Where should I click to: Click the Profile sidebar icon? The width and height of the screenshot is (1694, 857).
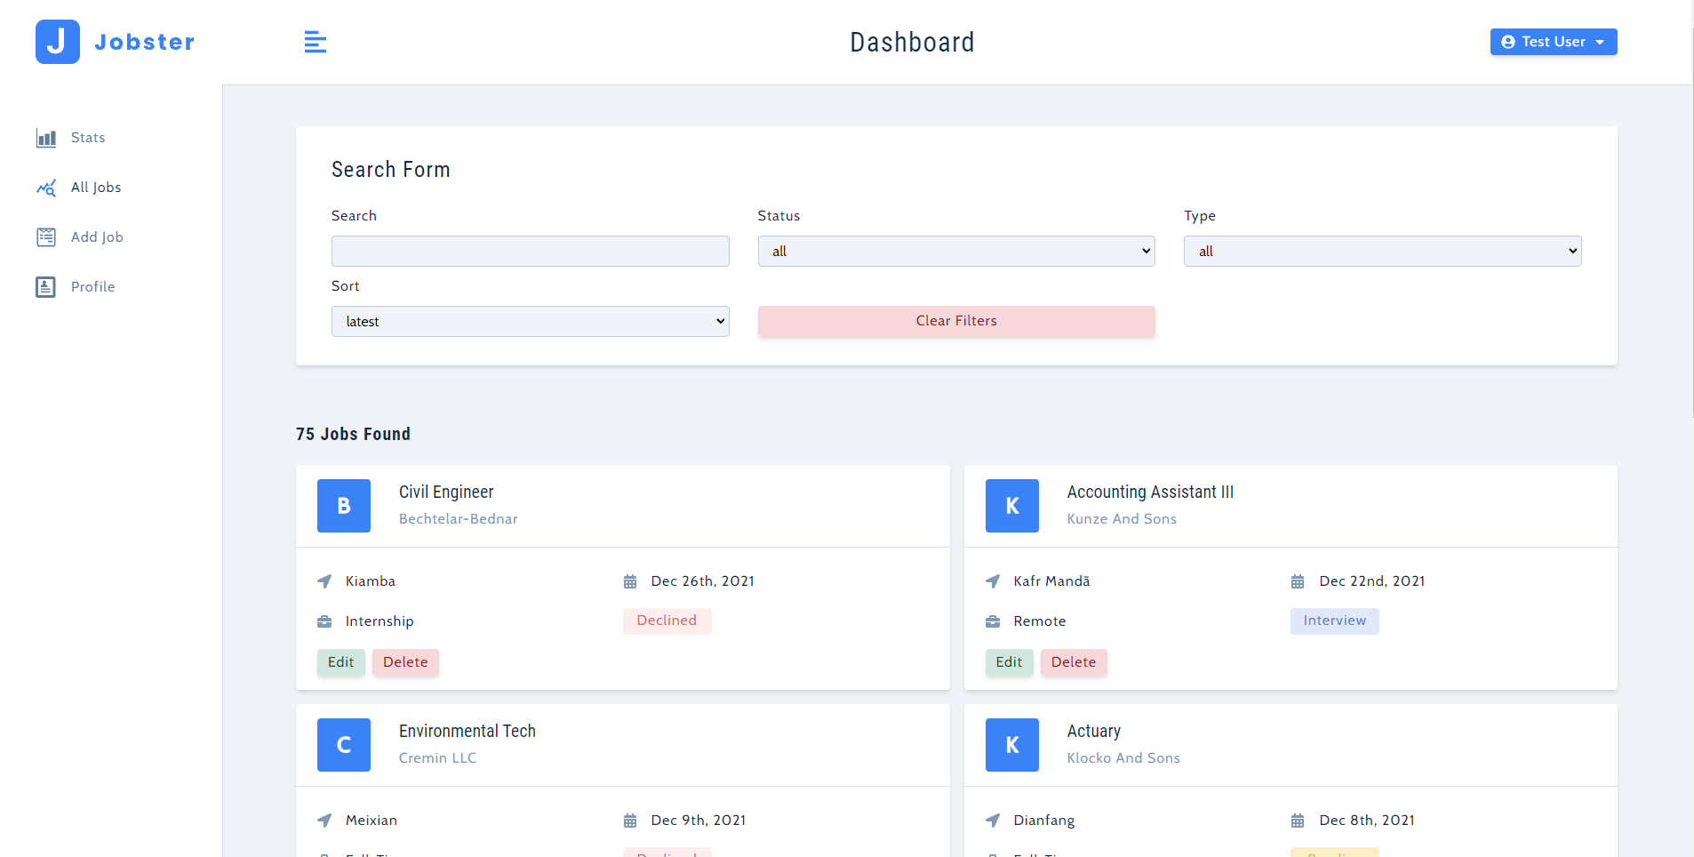(x=46, y=287)
